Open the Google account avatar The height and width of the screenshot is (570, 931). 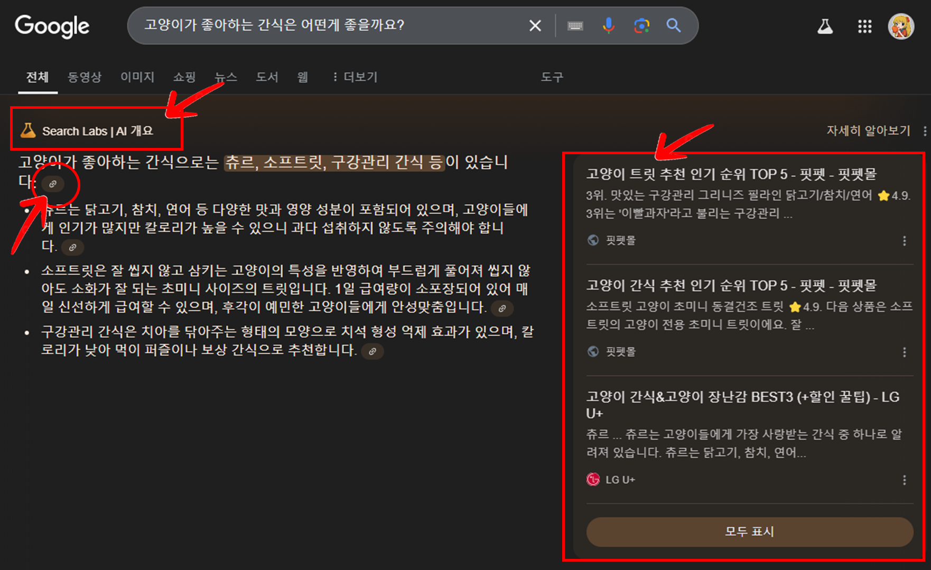click(x=901, y=26)
